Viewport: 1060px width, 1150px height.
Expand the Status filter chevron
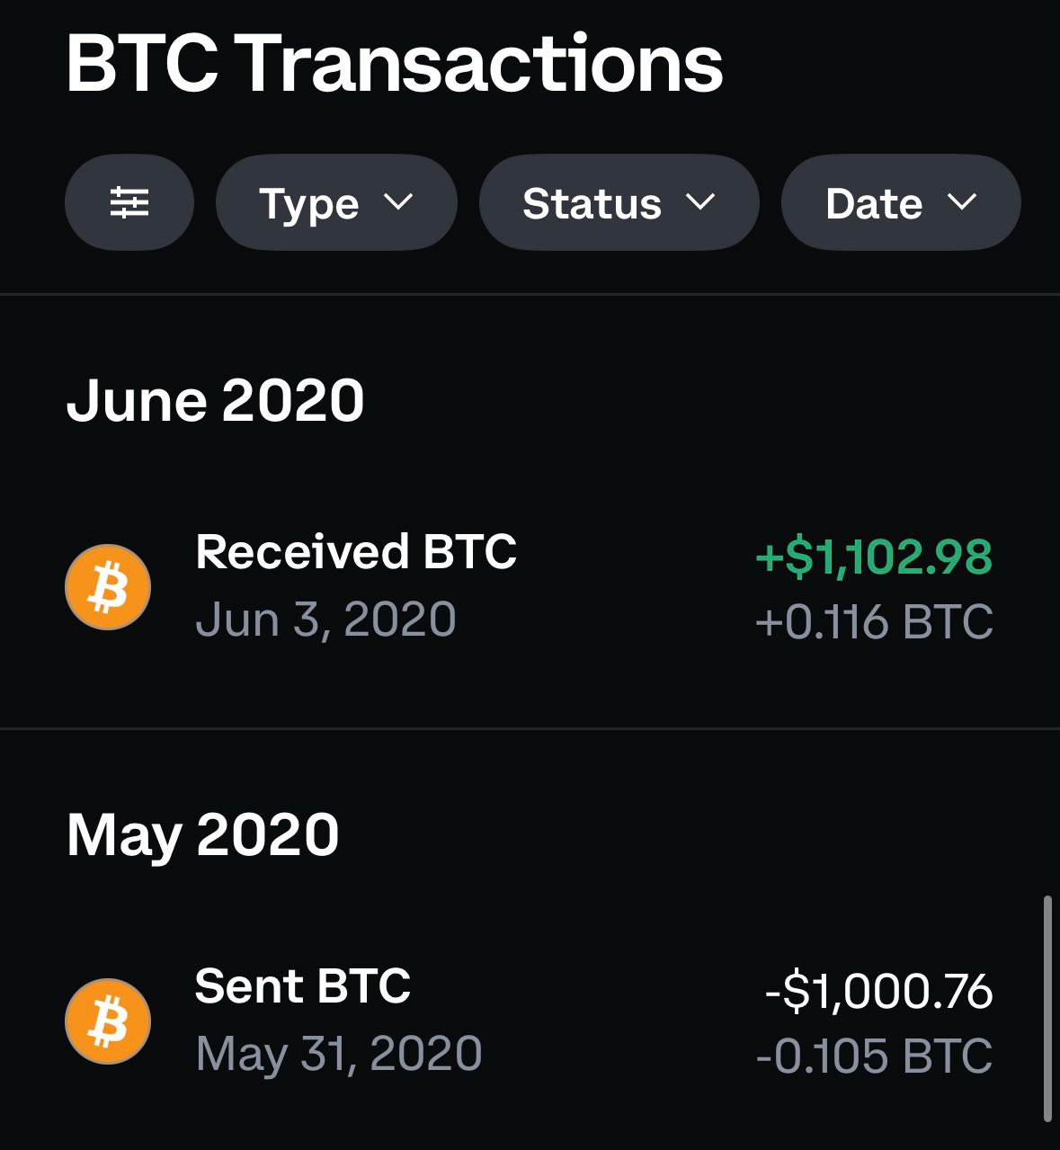(x=700, y=203)
